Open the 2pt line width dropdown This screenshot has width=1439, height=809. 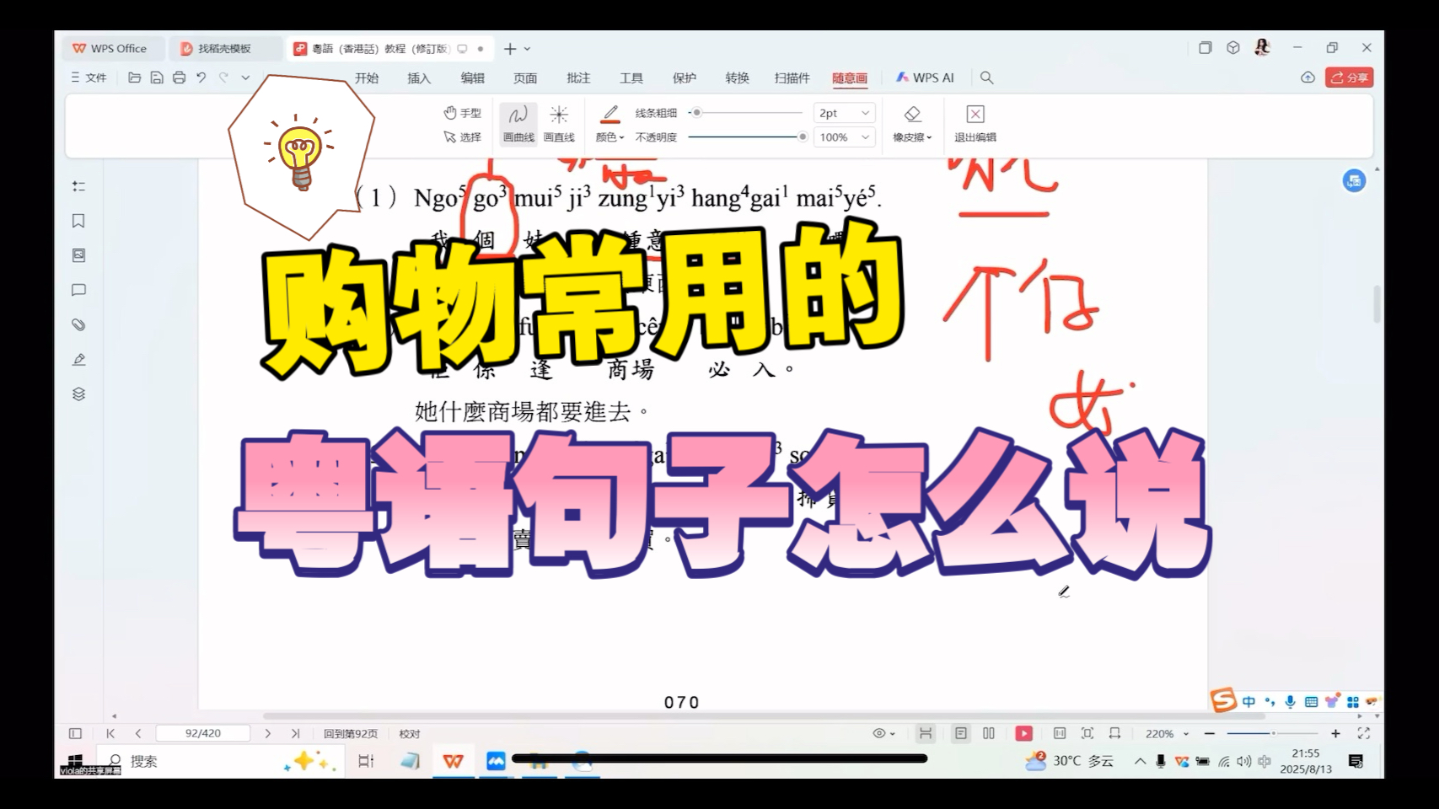click(x=845, y=113)
